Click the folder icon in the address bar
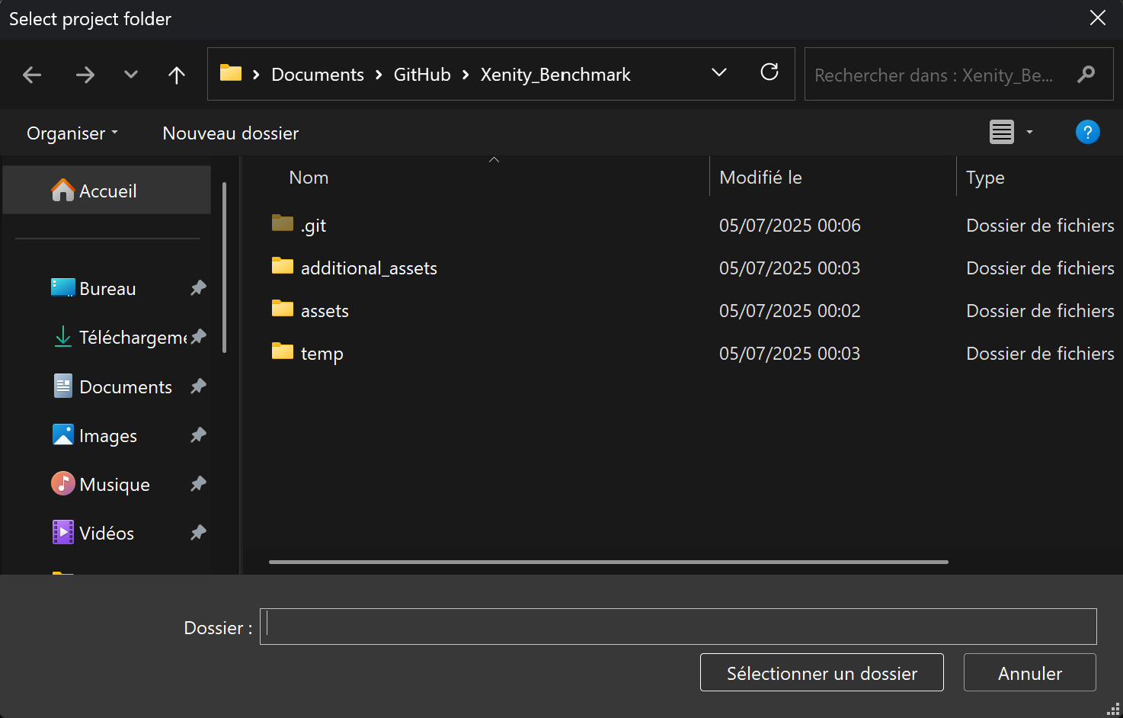 coord(231,73)
